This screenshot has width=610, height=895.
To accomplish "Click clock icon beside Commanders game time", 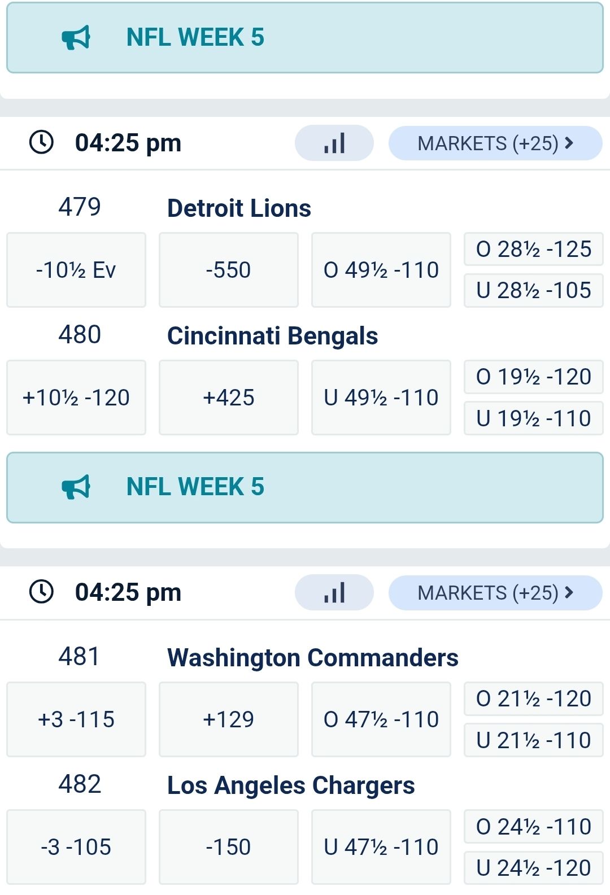I will click(x=41, y=592).
